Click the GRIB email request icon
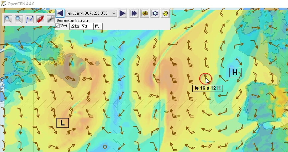The image size is (288, 152). (x=165, y=13)
